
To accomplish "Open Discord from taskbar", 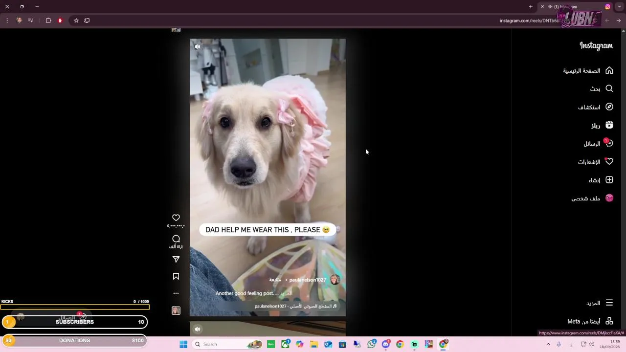I will click(x=386, y=344).
